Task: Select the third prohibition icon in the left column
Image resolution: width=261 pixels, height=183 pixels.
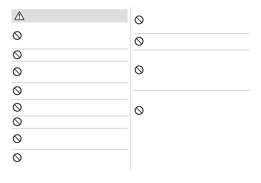Action: (17, 72)
